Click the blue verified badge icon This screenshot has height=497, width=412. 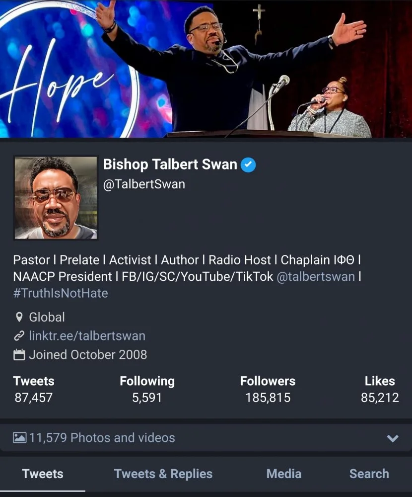pyautogui.click(x=248, y=165)
